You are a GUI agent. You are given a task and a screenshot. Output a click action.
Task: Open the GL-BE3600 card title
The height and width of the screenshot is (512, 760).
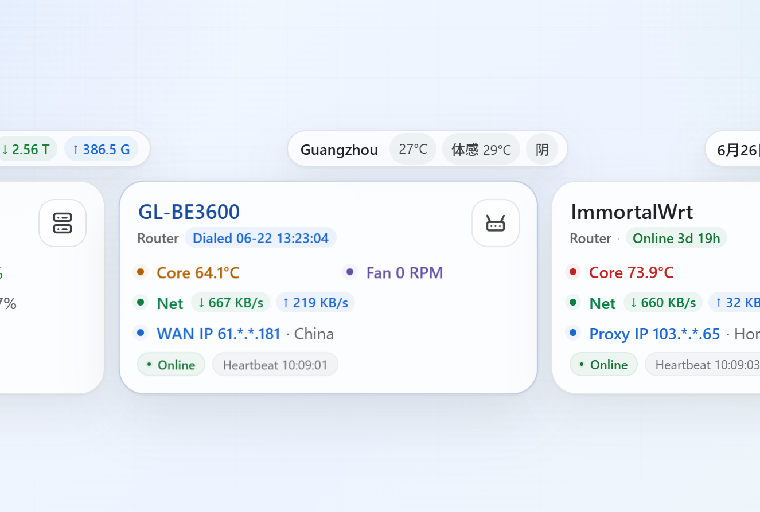coord(189,212)
